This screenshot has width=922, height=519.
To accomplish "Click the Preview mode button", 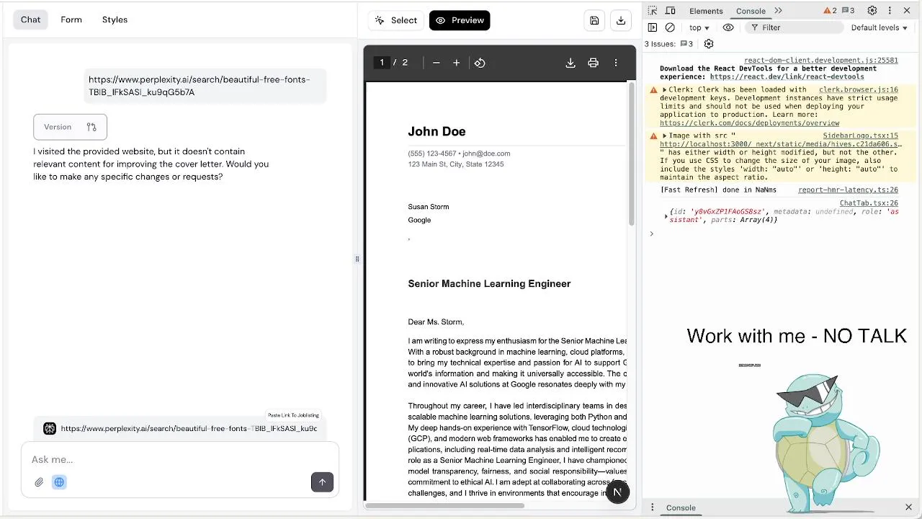I will tap(460, 20).
